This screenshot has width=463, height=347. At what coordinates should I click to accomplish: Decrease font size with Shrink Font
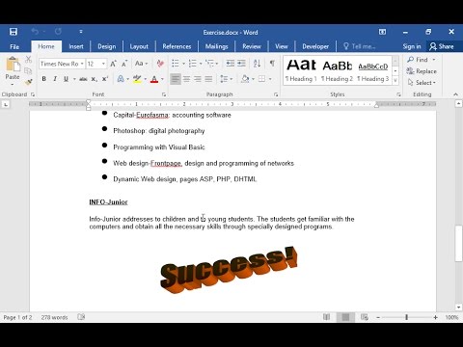pyautogui.click(x=124, y=64)
